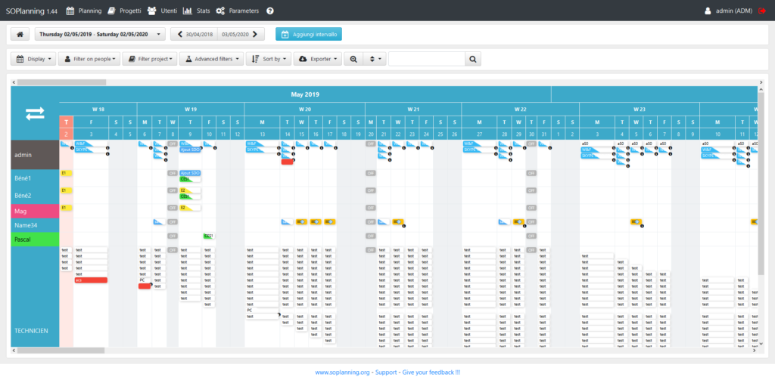
Task: Select the admin row header
Action: pyautogui.click(x=35, y=154)
